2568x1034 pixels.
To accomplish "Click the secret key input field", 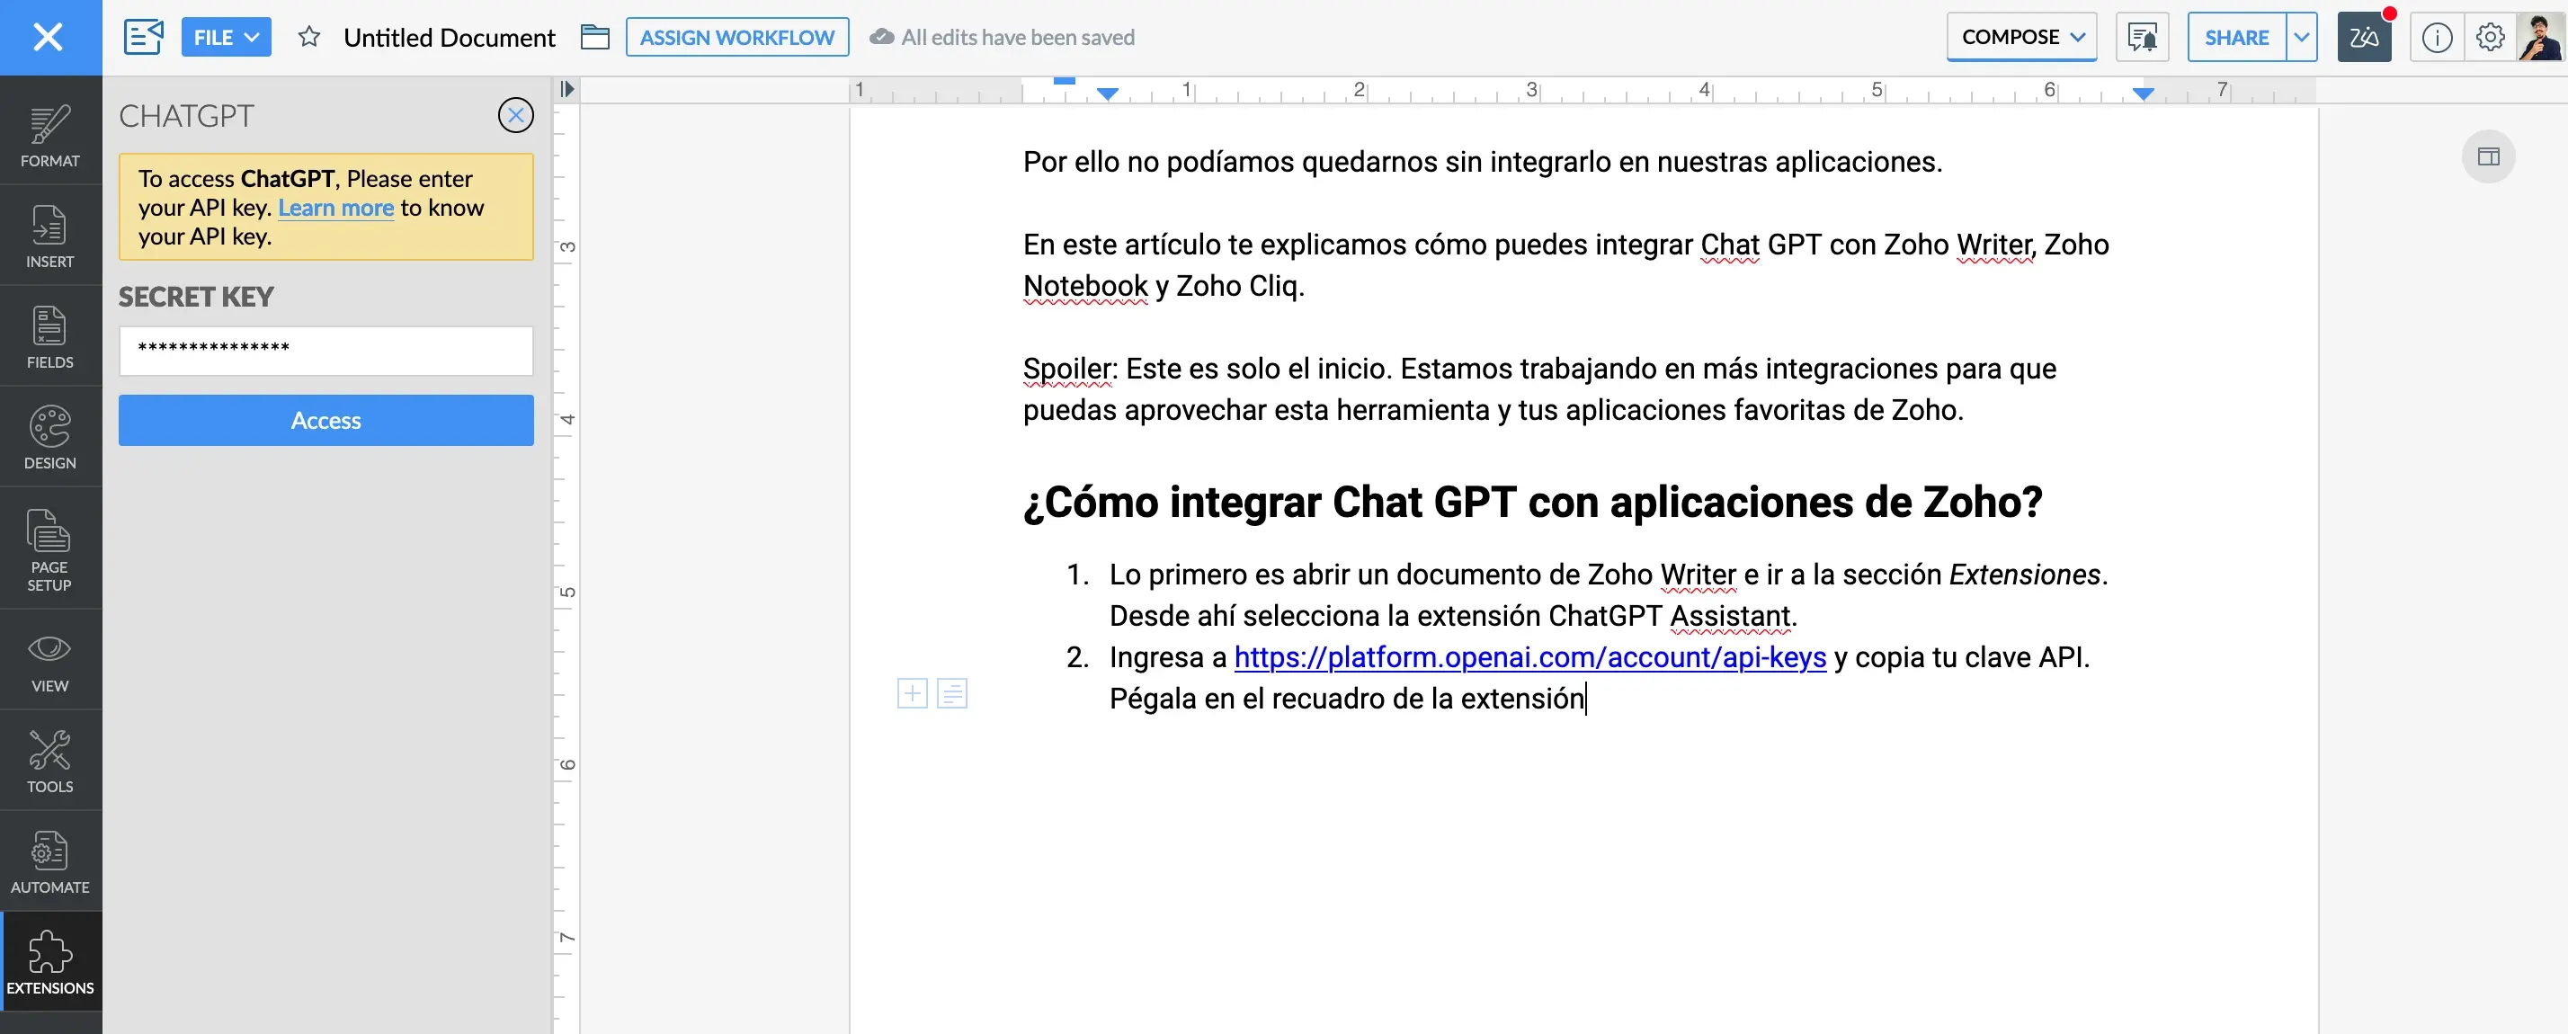I will click(x=325, y=347).
